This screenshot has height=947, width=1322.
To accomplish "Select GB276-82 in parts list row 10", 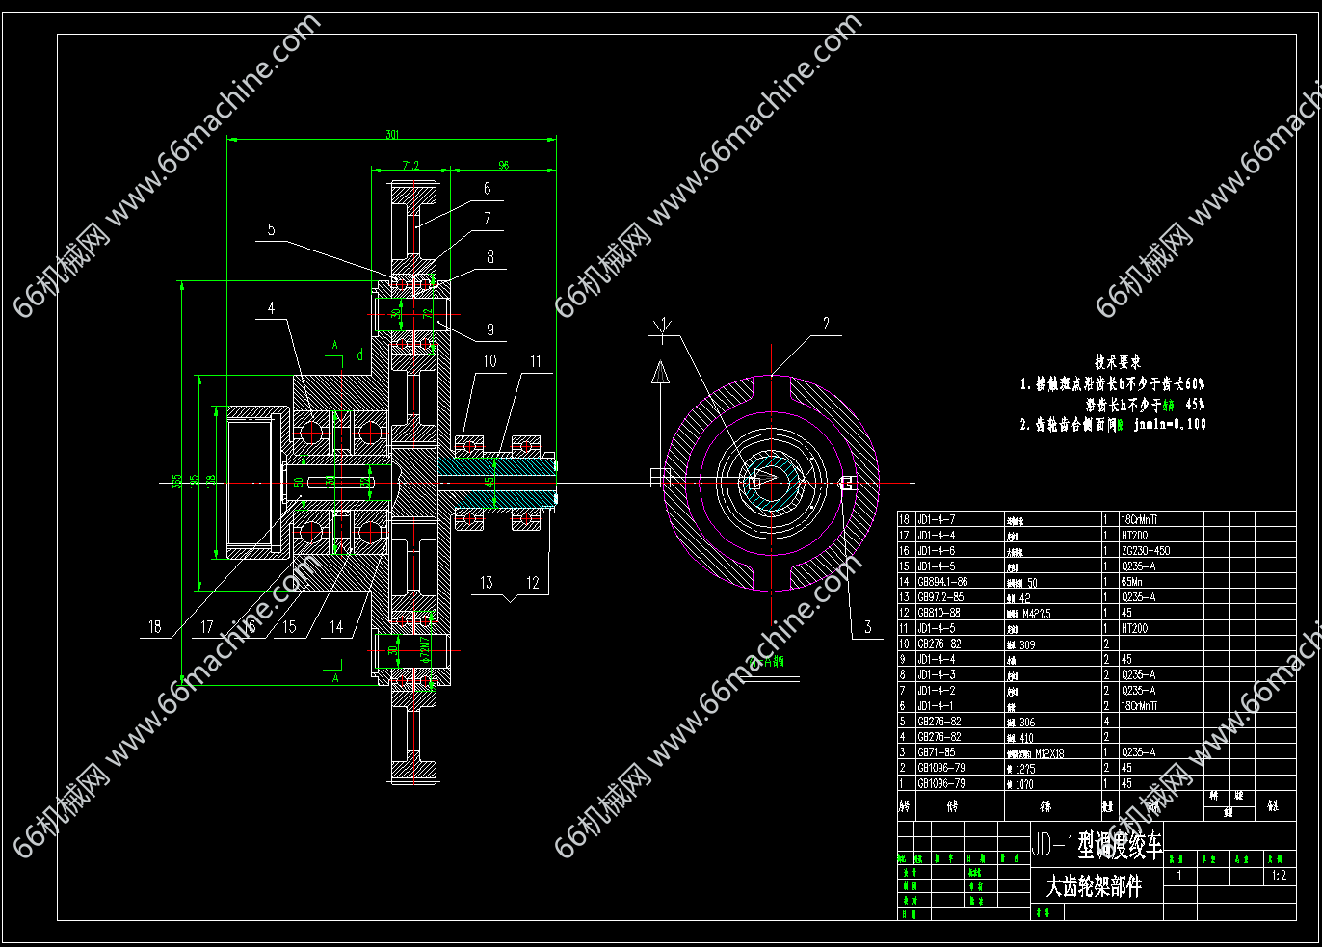I will point(939,644).
